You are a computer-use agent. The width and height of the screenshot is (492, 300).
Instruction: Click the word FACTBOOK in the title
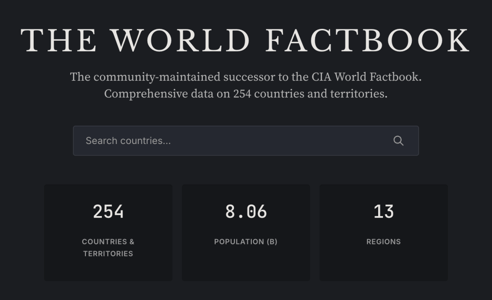367,40
